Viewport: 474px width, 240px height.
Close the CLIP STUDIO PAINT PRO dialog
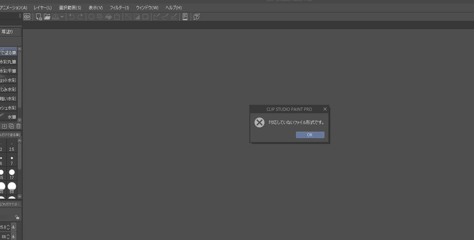coord(325,109)
